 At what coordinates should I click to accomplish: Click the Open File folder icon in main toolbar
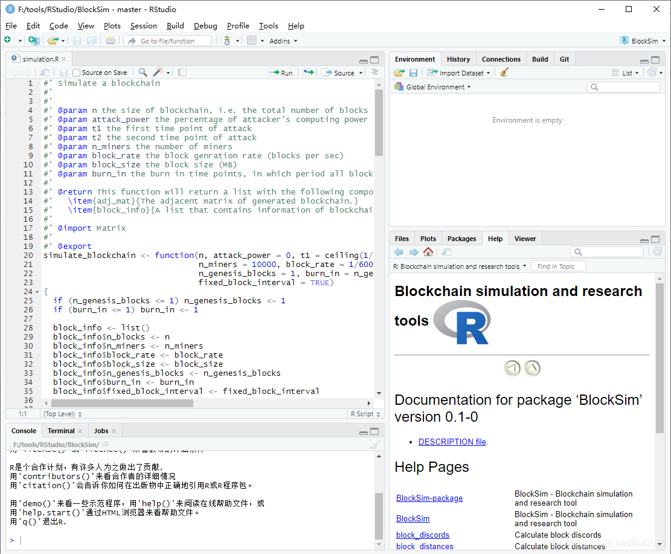[x=53, y=40]
